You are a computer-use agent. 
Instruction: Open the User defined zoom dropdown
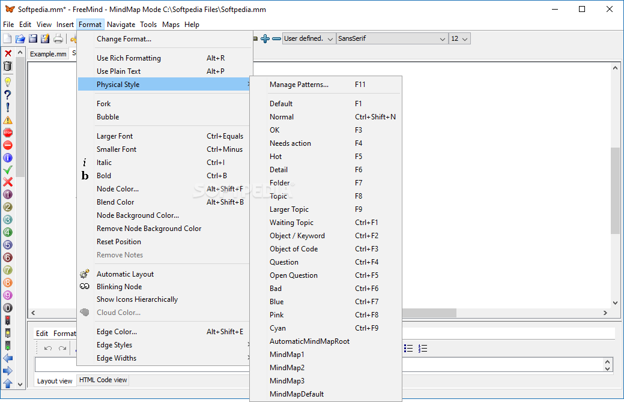(309, 38)
